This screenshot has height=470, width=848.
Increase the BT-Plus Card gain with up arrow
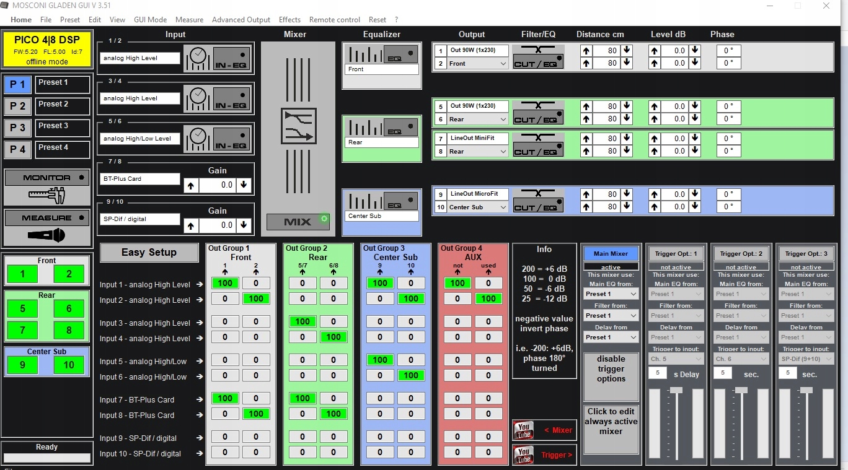[x=191, y=185]
